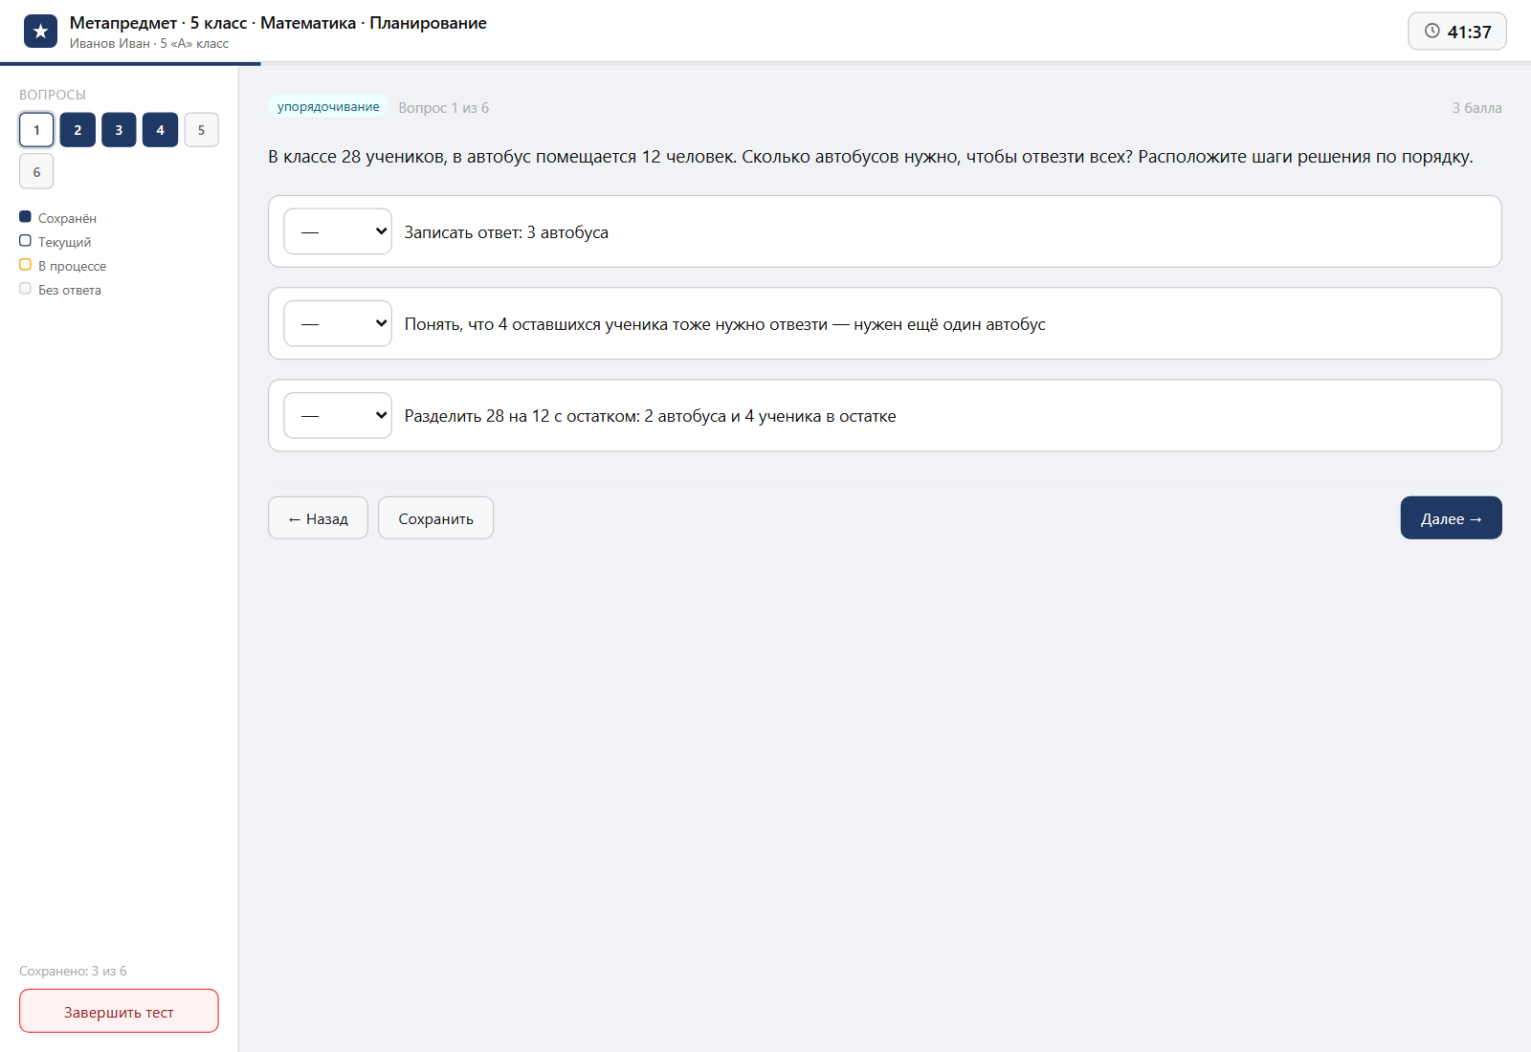
Task: Open order dropdown for 'Разделить 28 на 12'
Action: (338, 415)
